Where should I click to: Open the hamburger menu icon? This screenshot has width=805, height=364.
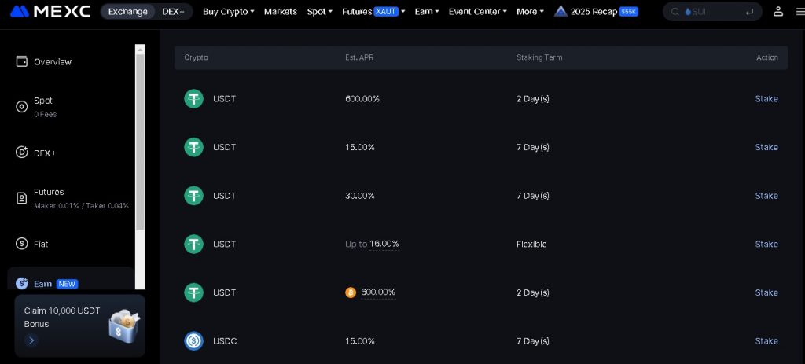point(799,11)
